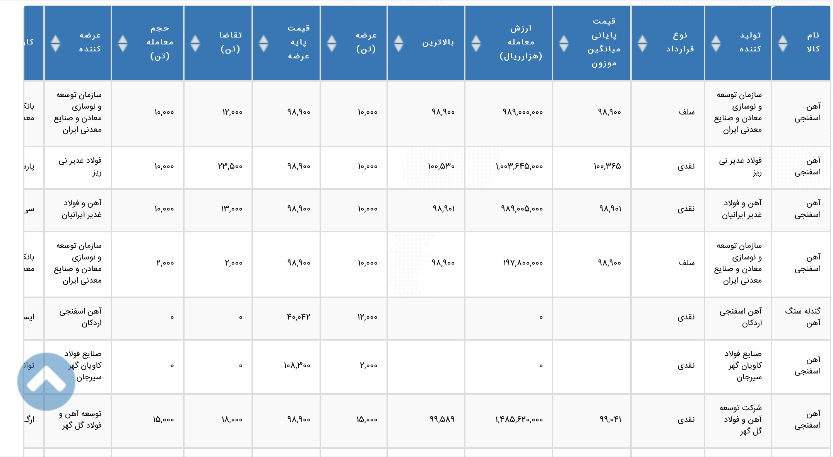Click sort arrows in نام کالا column
833x457 pixels.
click(x=783, y=43)
